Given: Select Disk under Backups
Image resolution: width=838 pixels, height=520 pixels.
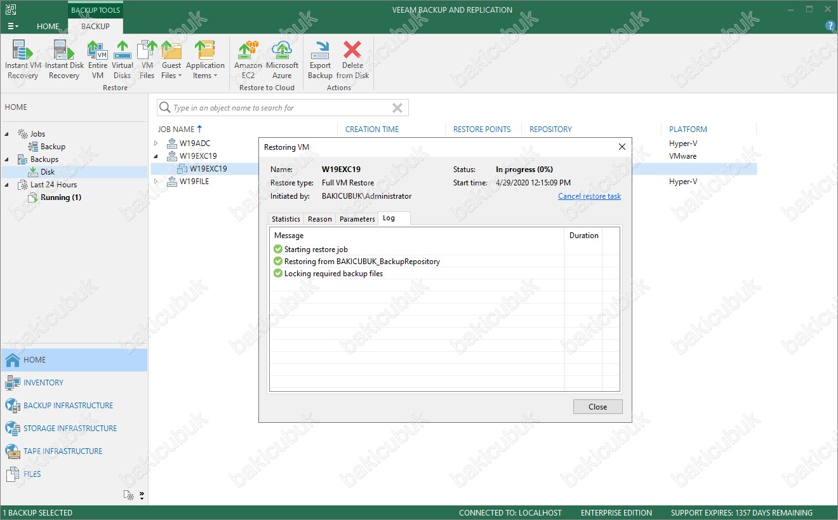Looking at the screenshot, I should point(48,172).
